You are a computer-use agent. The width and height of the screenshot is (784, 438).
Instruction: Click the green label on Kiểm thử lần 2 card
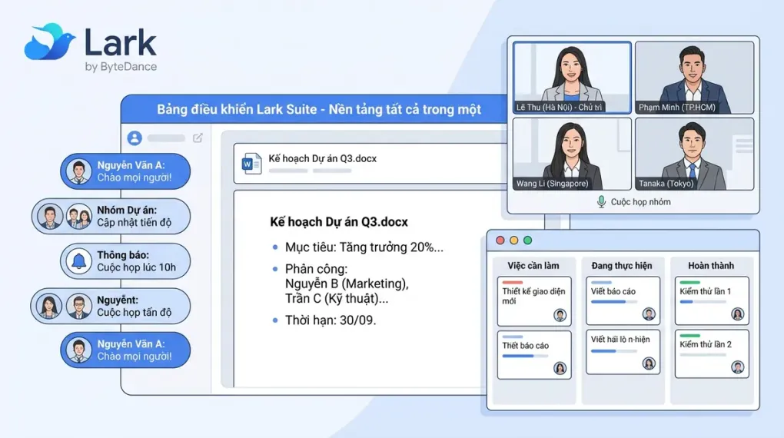point(690,336)
